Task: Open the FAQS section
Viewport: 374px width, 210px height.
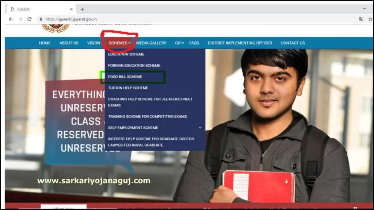Action: (194, 43)
